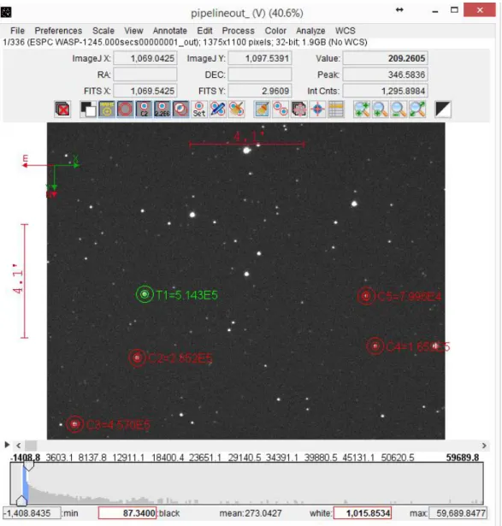Toggle centroid apertures button
The height and width of the screenshot is (526, 502).
point(180,109)
